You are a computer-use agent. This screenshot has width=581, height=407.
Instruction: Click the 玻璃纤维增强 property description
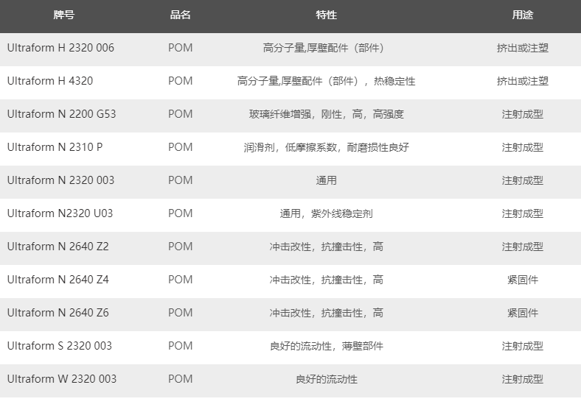(326, 114)
